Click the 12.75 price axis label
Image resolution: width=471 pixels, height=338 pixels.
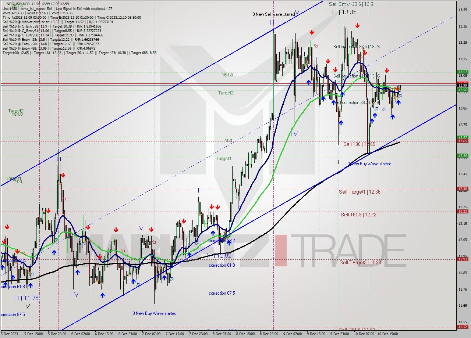(x=463, y=125)
